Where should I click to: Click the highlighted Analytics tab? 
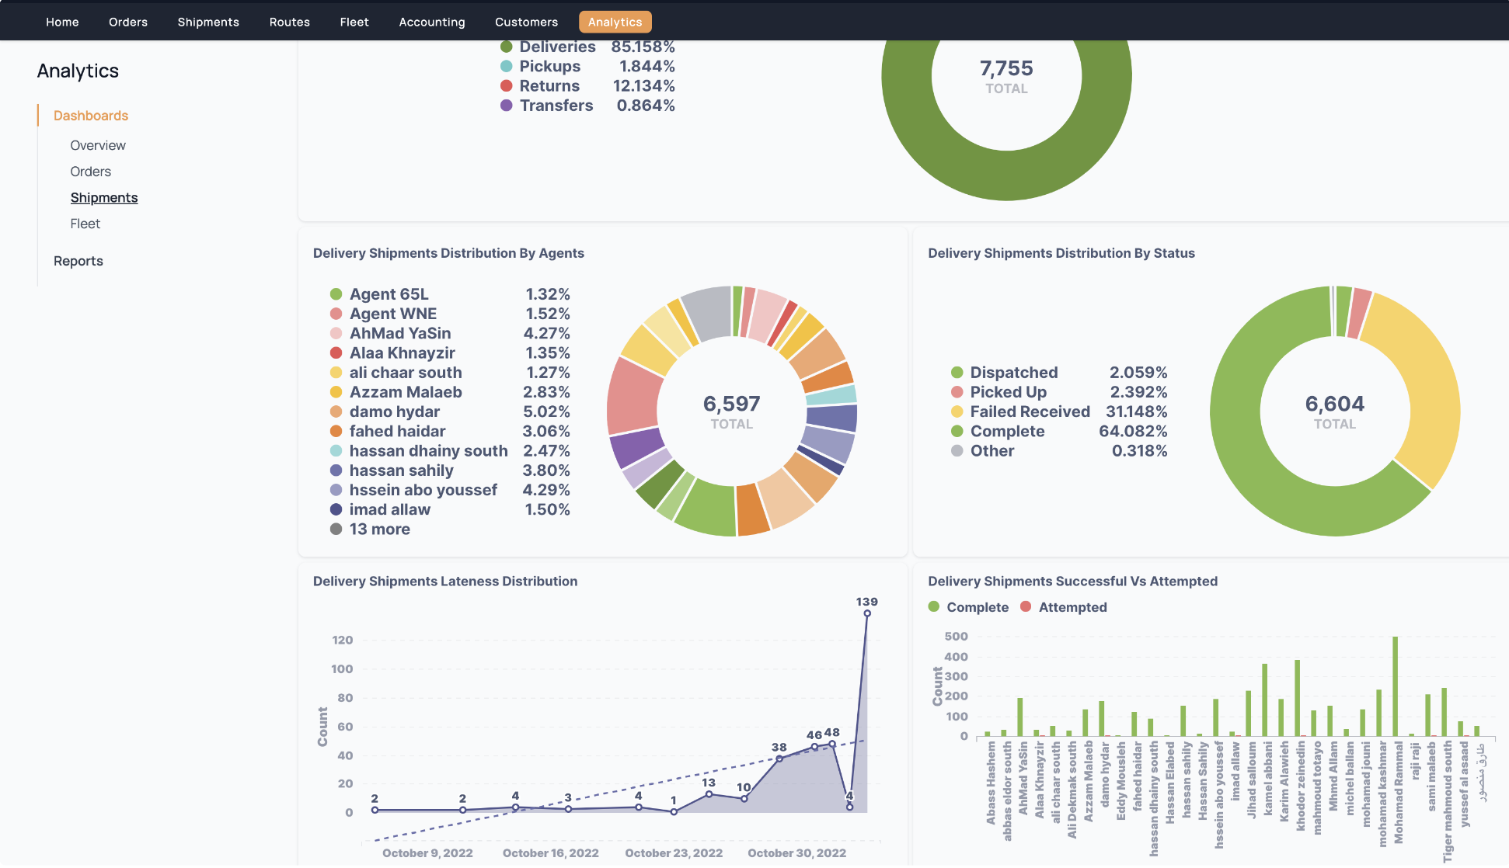coord(615,22)
